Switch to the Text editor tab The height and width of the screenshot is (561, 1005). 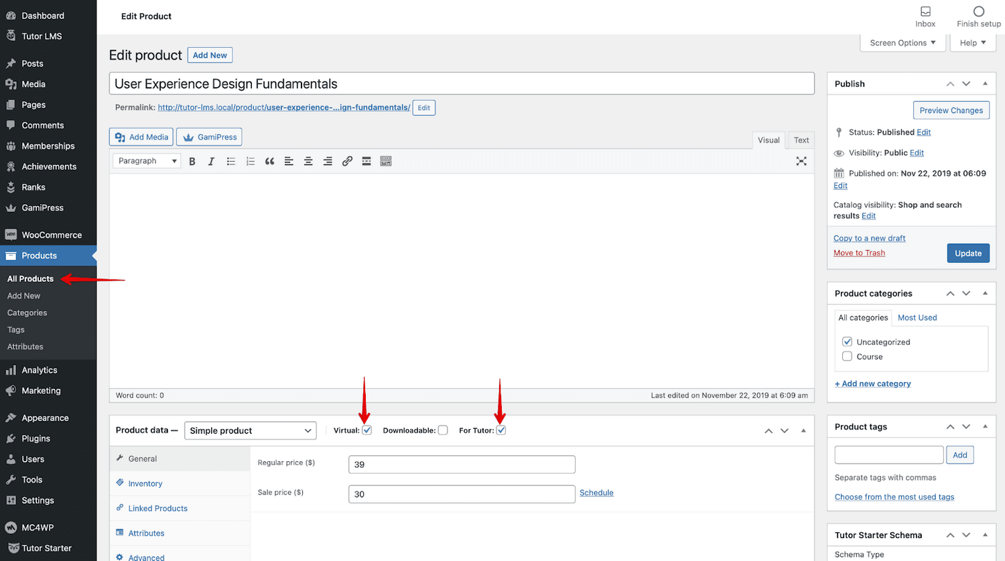[801, 140]
